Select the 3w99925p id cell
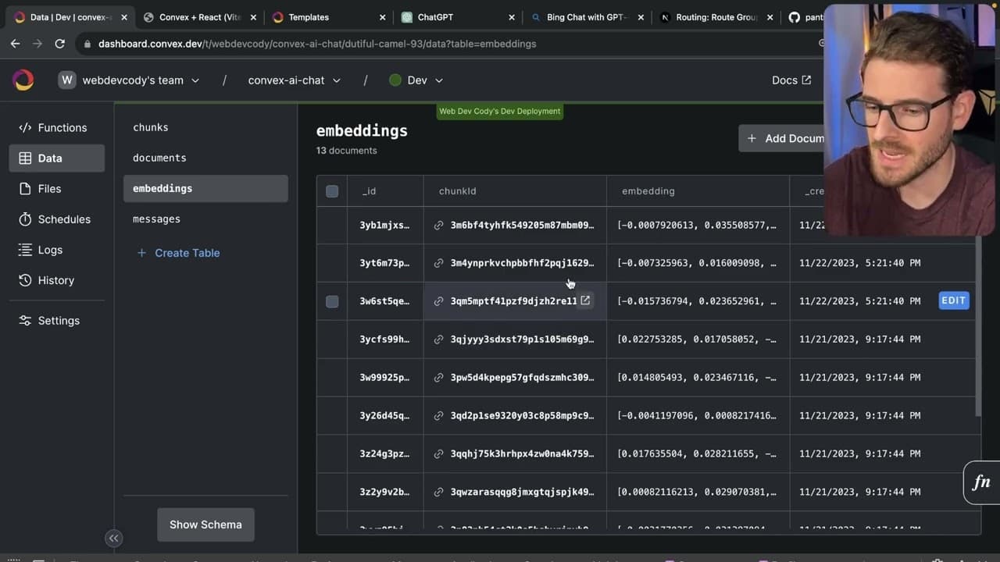The image size is (1000, 562). [385, 378]
